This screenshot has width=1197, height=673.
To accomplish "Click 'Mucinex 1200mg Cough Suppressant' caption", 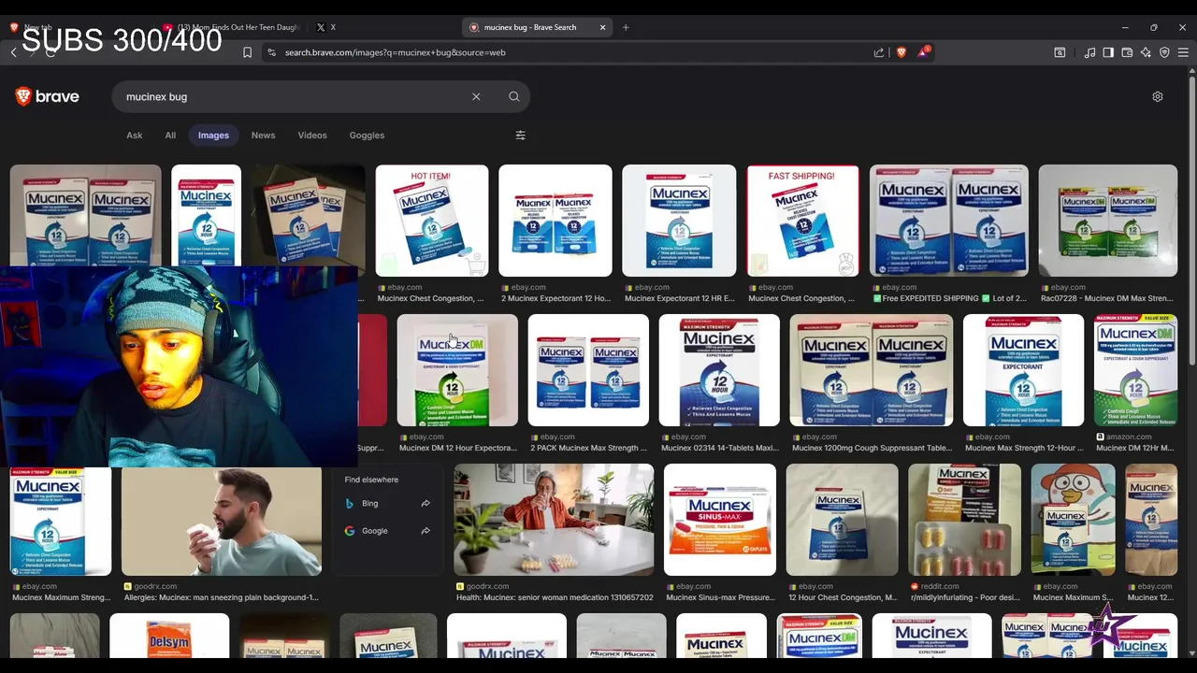I will 872,448.
